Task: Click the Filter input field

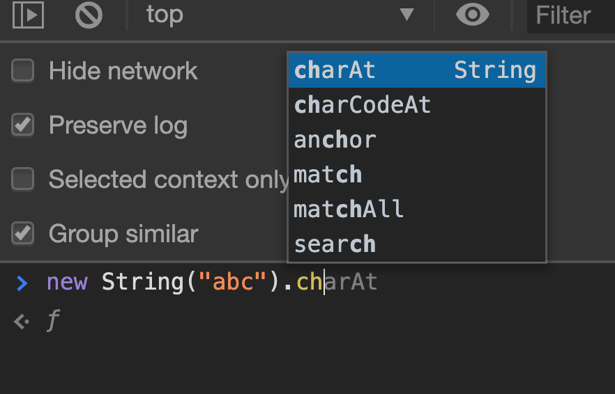Action: pos(570,15)
